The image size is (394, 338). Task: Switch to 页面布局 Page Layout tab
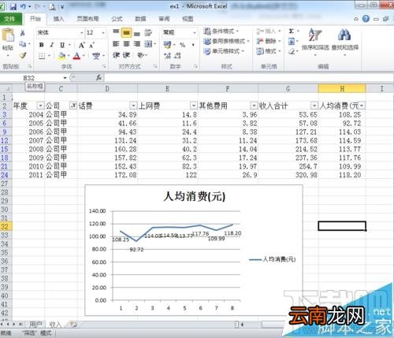87,19
